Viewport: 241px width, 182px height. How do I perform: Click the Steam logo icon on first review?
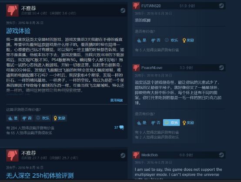(x=123, y=10)
